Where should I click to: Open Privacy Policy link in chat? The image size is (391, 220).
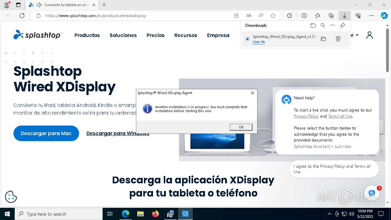pyautogui.click(x=306, y=116)
